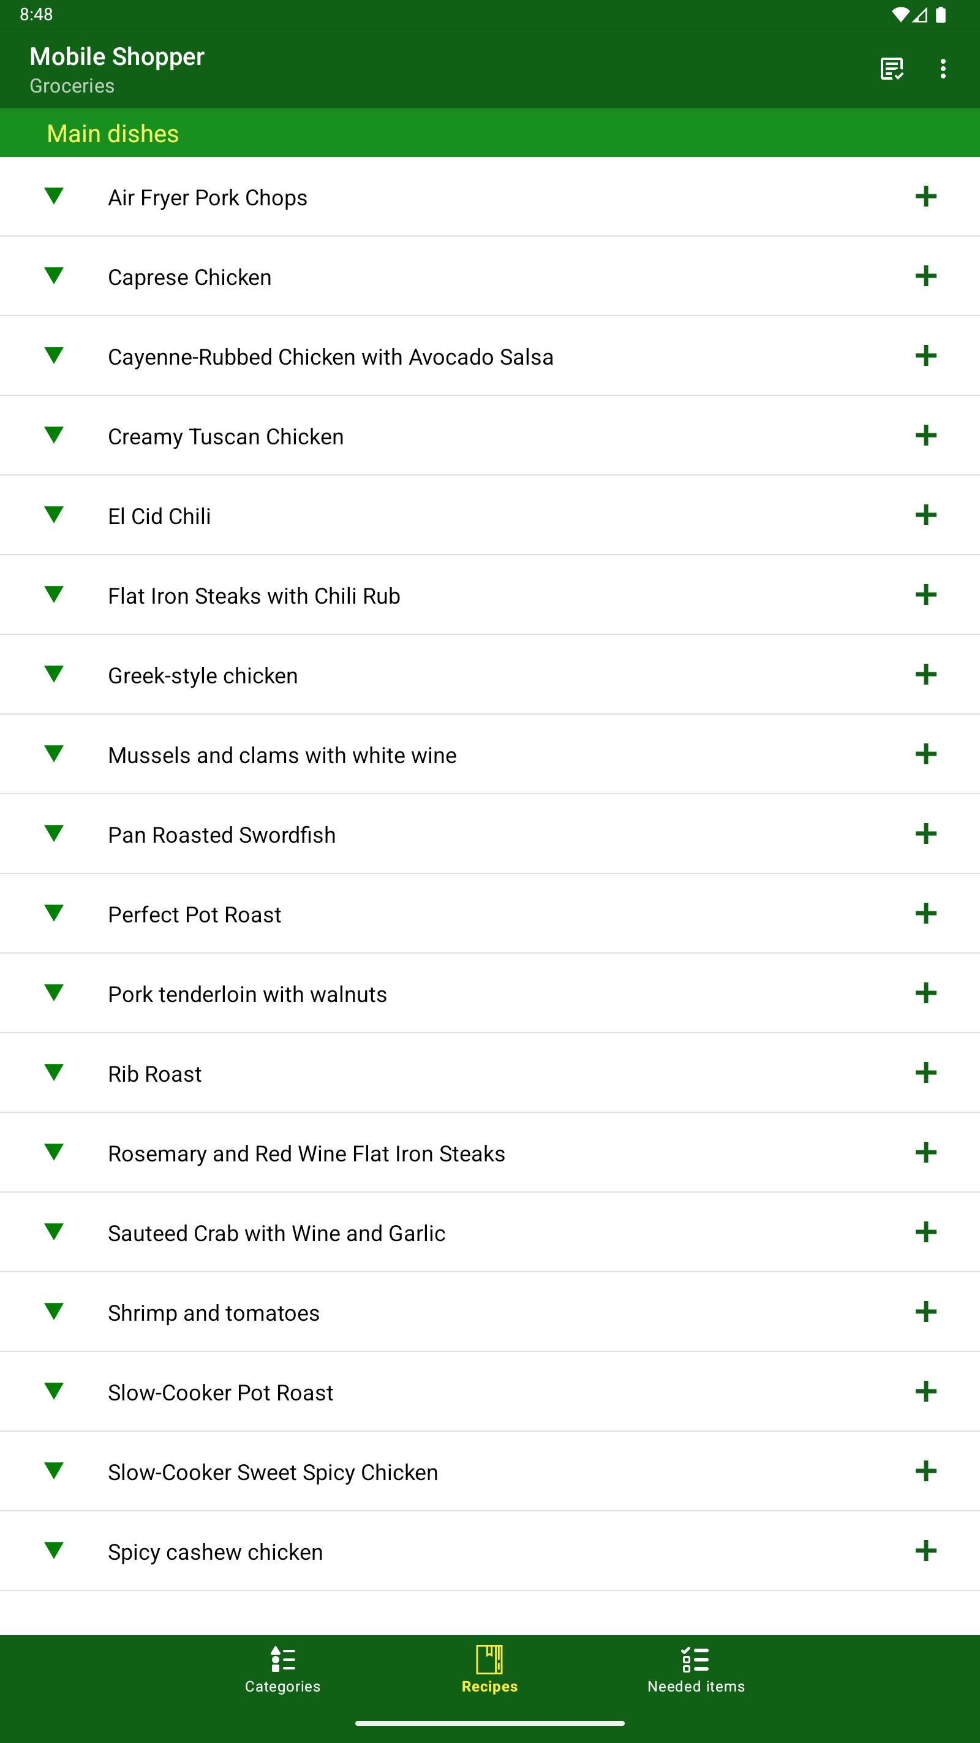Add Air Fryer Pork Chops with its plus icon
980x1743 pixels.
coord(925,197)
